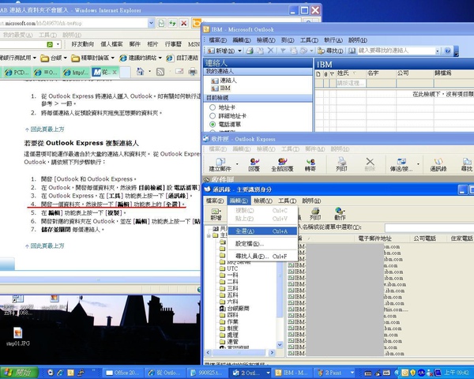474x379 pixels.
Task: Choose 尋找人員(F)... in the Edit menu
Action: [262, 257]
